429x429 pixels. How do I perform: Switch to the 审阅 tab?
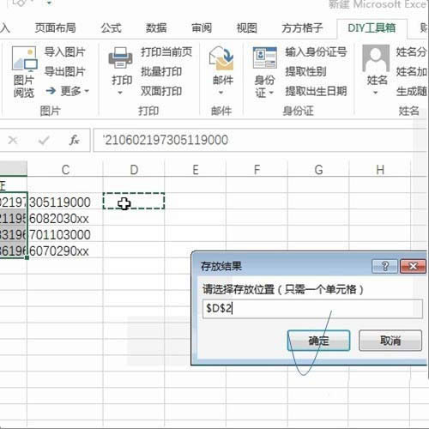click(202, 28)
